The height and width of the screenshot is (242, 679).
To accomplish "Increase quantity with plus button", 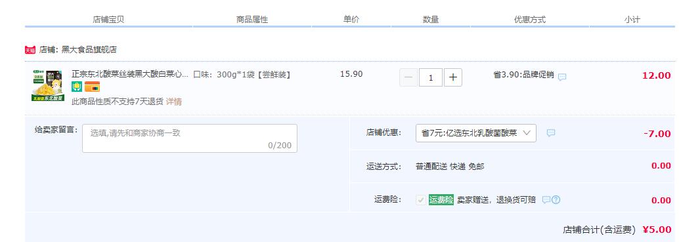I will [453, 78].
